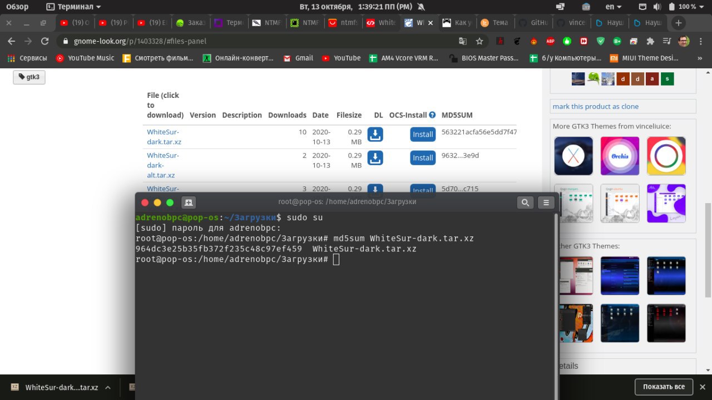This screenshot has width=712, height=400.
Task: Open the WhiteSur-dark.tar.xz file link
Action: tap(164, 137)
